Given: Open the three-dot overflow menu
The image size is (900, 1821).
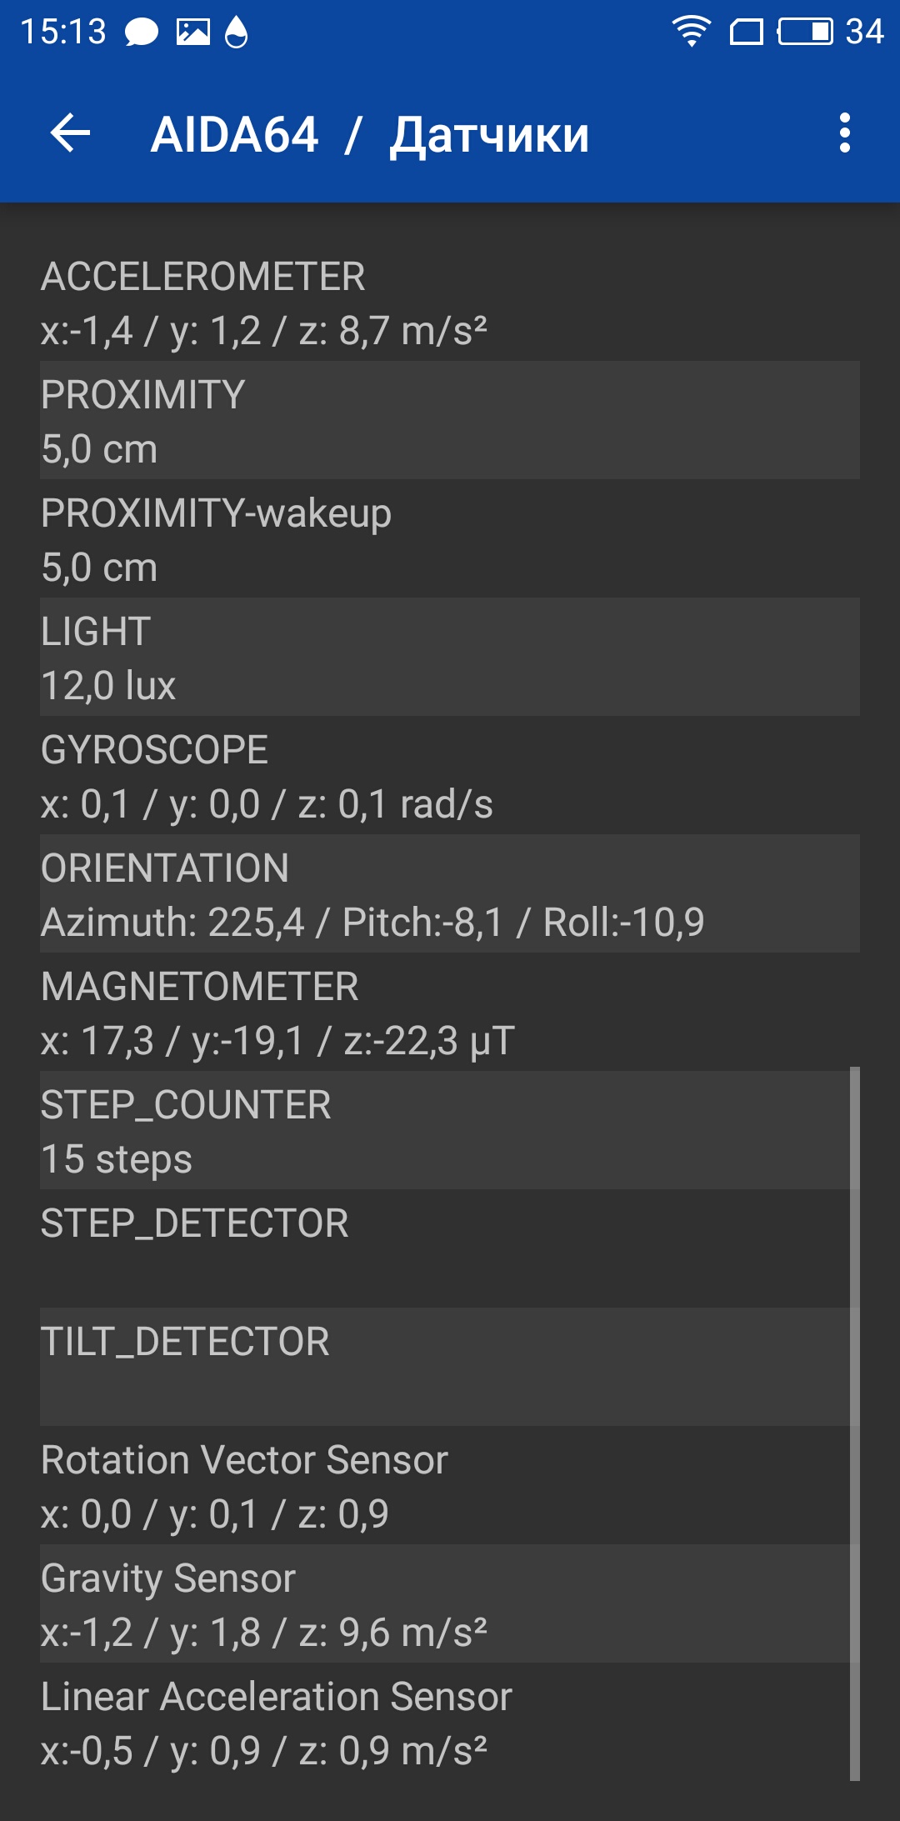Looking at the screenshot, I should [845, 133].
